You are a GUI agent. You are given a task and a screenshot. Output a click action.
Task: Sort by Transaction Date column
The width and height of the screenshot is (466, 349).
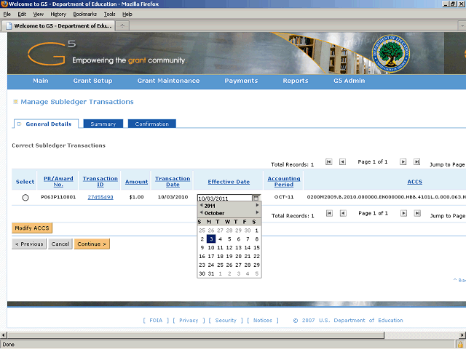click(x=173, y=182)
